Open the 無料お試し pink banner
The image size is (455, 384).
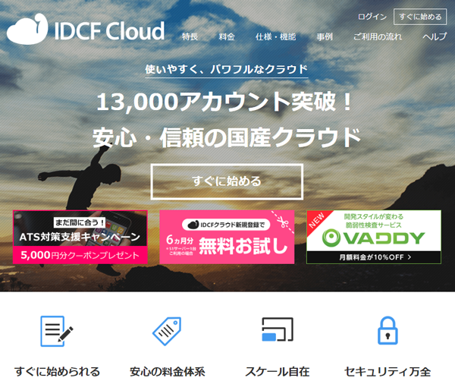(x=227, y=237)
